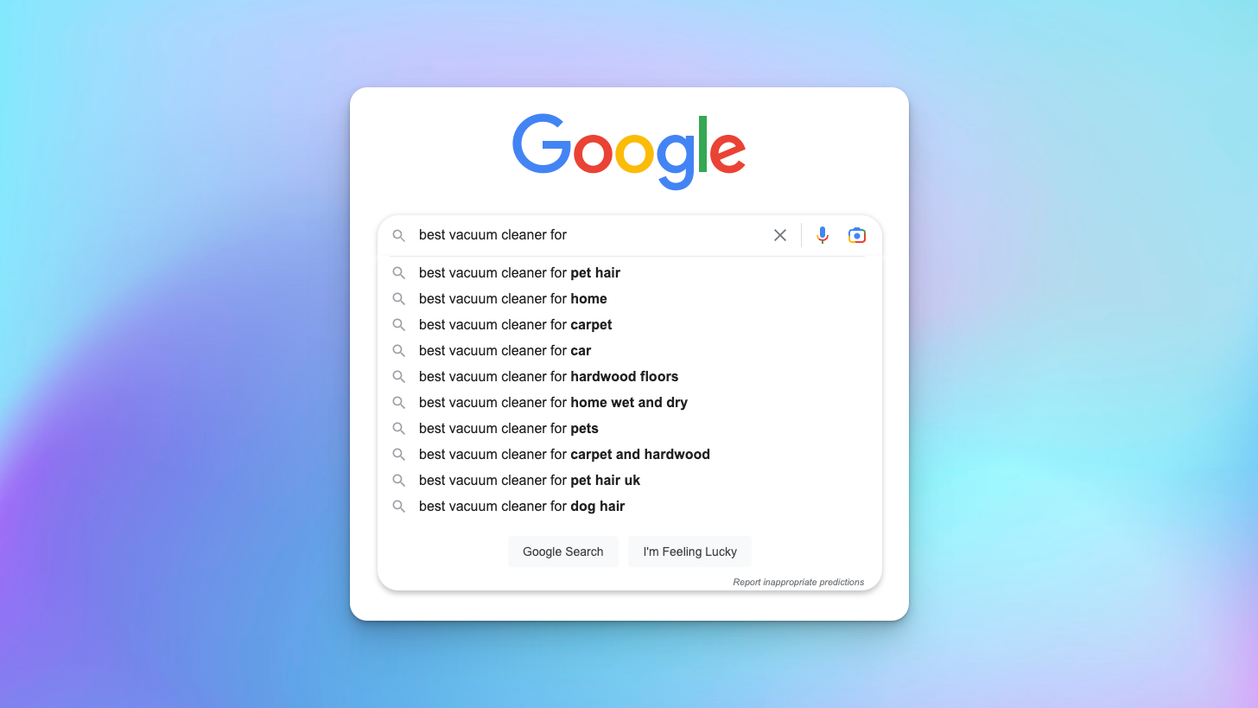The width and height of the screenshot is (1258, 708).
Task: Select suggestion 'best vacuum cleaner for pets'
Action: 508,428
